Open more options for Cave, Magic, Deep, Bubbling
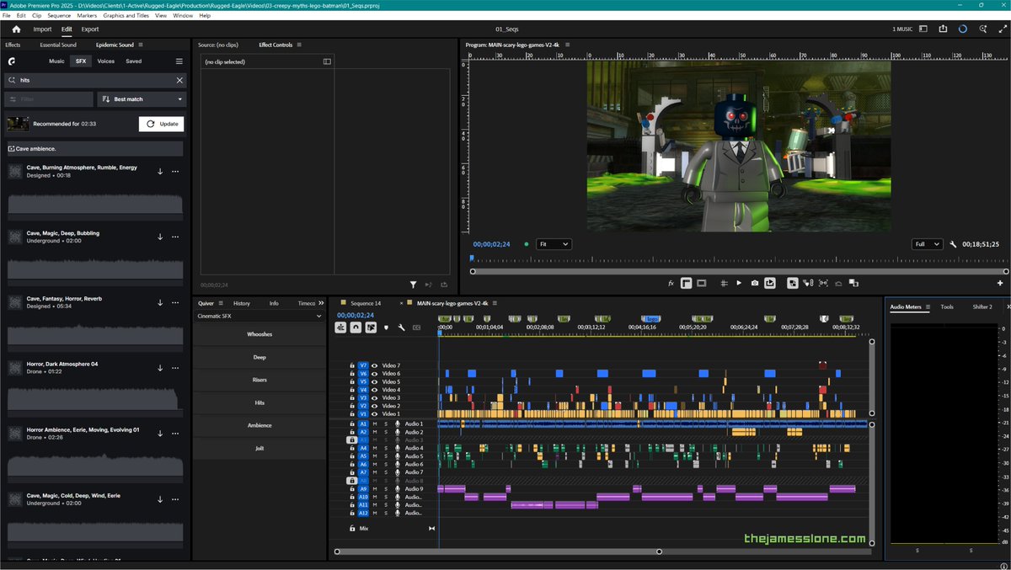The width and height of the screenshot is (1011, 570). [175, 237]
